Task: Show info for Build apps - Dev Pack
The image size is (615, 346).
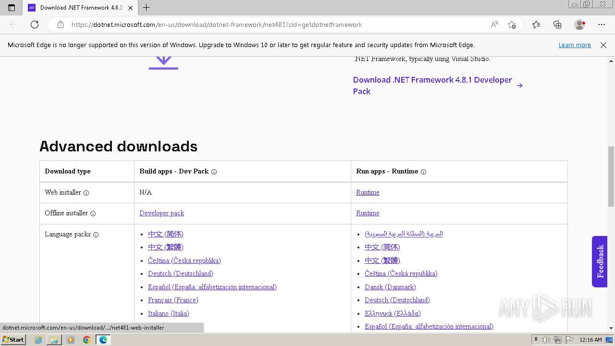Action: 214,172
